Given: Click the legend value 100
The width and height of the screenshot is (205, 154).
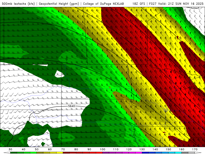Looking at the screenshot, I should click(102, 149).
